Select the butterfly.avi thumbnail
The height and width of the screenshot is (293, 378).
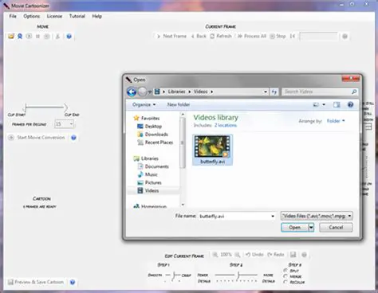click(x=212, y=150)
